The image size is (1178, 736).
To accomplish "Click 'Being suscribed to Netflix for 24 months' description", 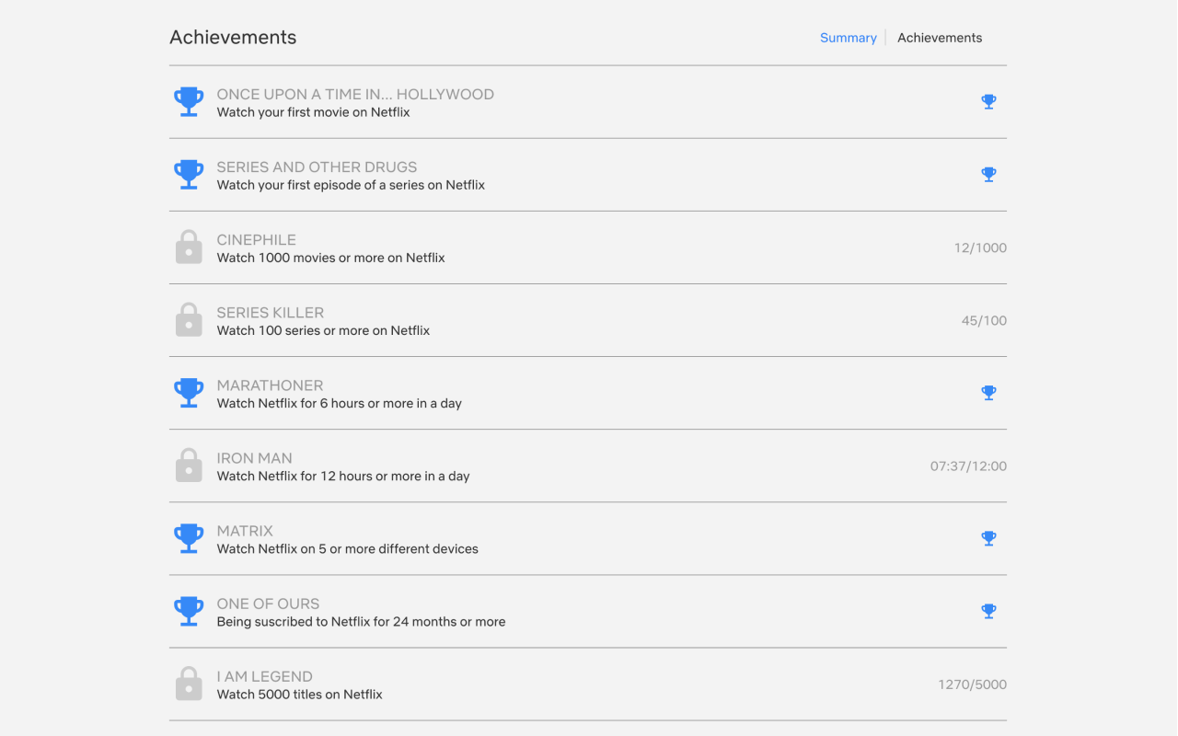I will (361, 621).
